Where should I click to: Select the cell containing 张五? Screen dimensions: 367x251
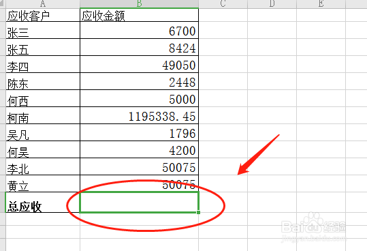click(x=43, y=47)
